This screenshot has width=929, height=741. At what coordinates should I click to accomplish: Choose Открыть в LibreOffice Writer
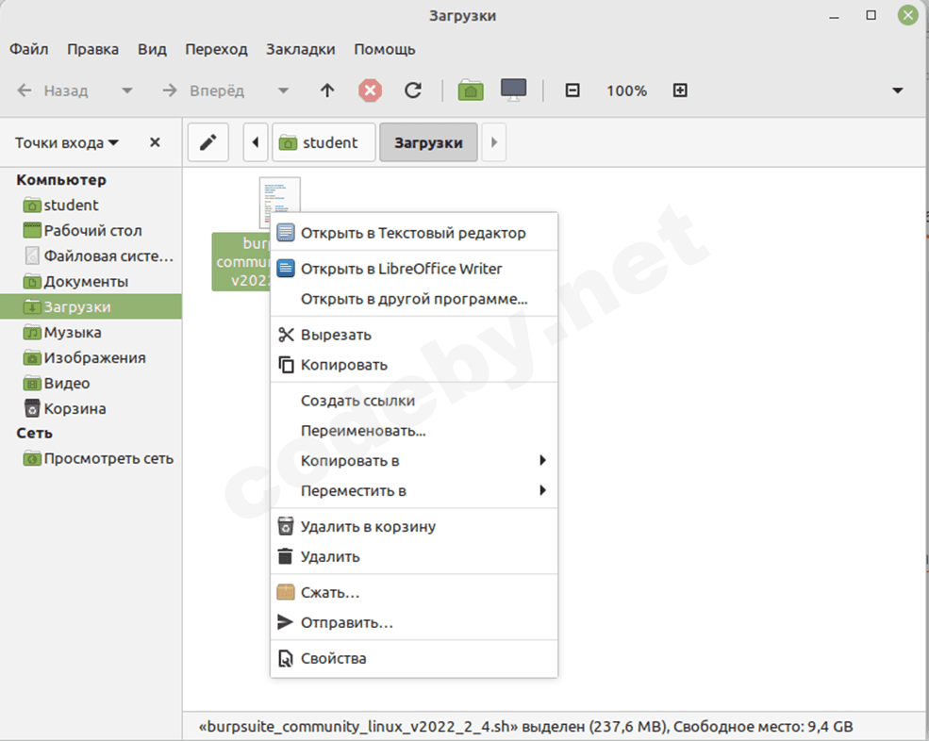(401, 269)
